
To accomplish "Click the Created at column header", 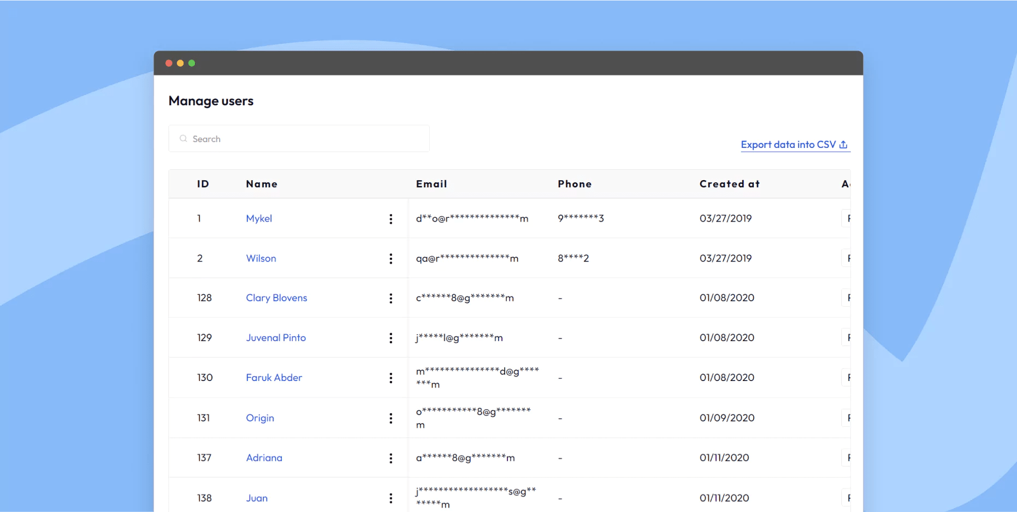I will pos(730,184).
